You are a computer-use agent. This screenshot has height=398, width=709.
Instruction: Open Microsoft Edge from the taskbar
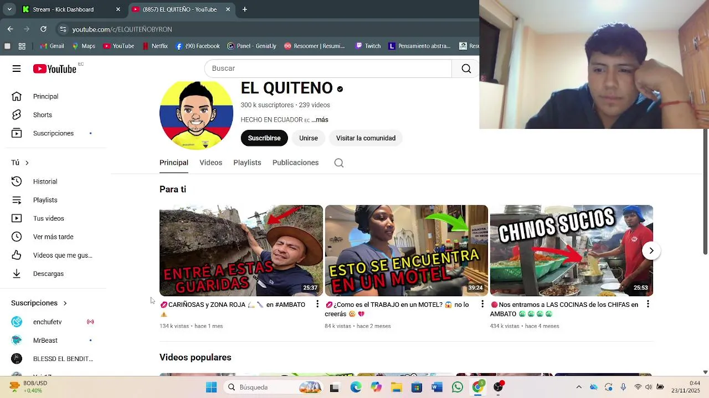click(356, 387)
